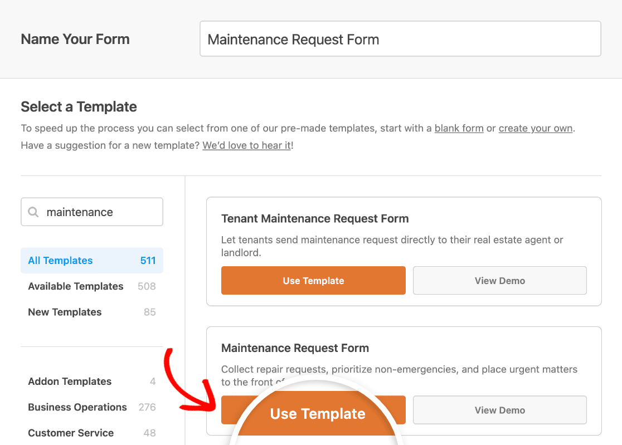Screen dimensions: 622x445
Task: Click the Maintenance Request Form card title
Action: 295,348
